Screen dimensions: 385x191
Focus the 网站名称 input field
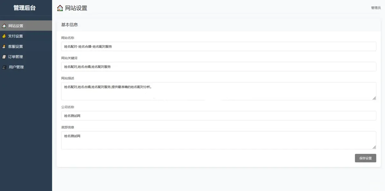click(x=218, y=46)
